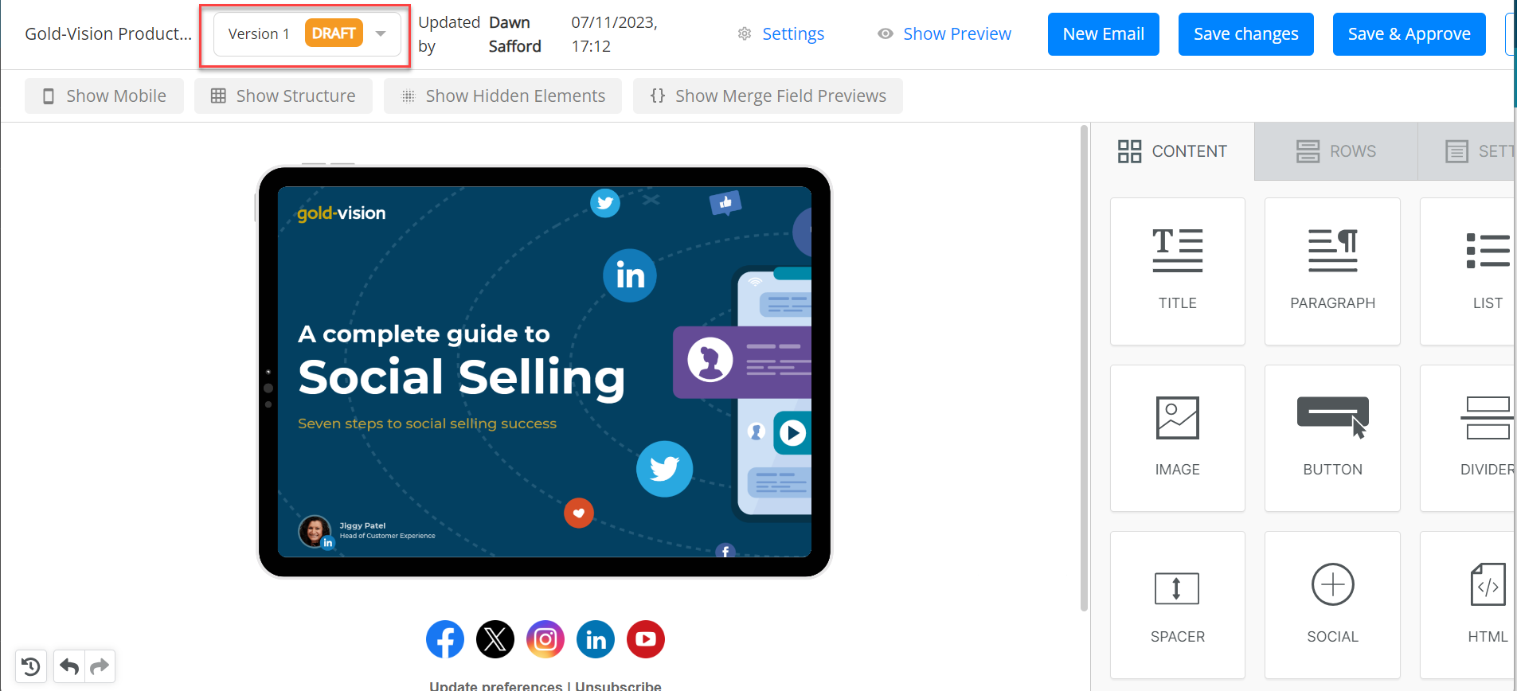Click the New Email button
The height and width of the screenshot is (691, 1517).
tap(1103, 34)
